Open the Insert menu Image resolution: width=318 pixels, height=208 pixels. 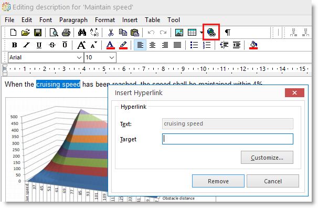coord(130,20)
